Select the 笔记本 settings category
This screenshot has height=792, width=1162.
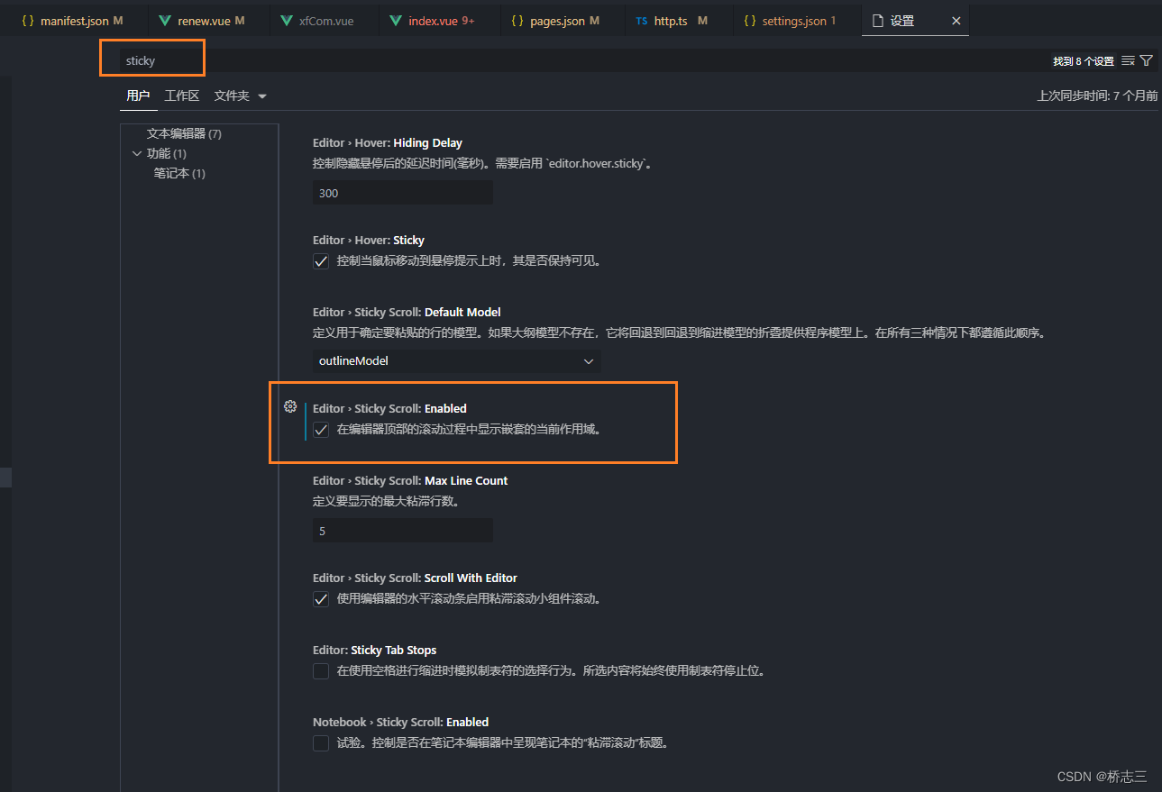click(x=178, y=172)
